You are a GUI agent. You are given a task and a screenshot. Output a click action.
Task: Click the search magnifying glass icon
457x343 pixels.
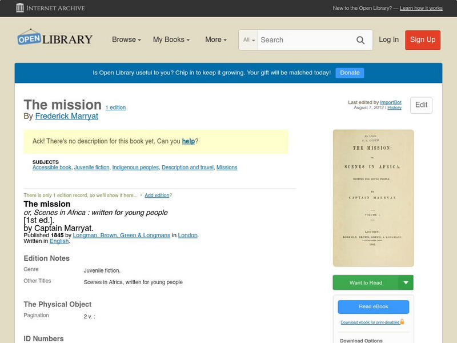coord(360,40)
